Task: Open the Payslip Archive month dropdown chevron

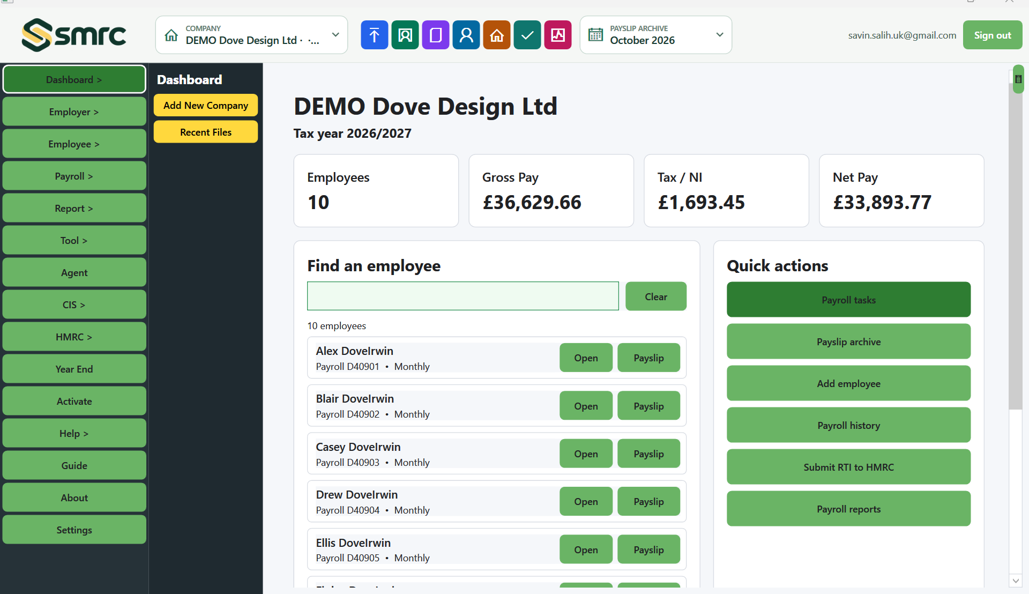Action: pos(720,35)
